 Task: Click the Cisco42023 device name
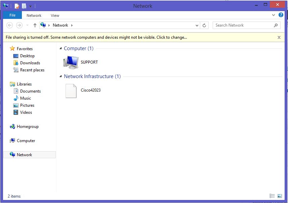coord(91,90)
